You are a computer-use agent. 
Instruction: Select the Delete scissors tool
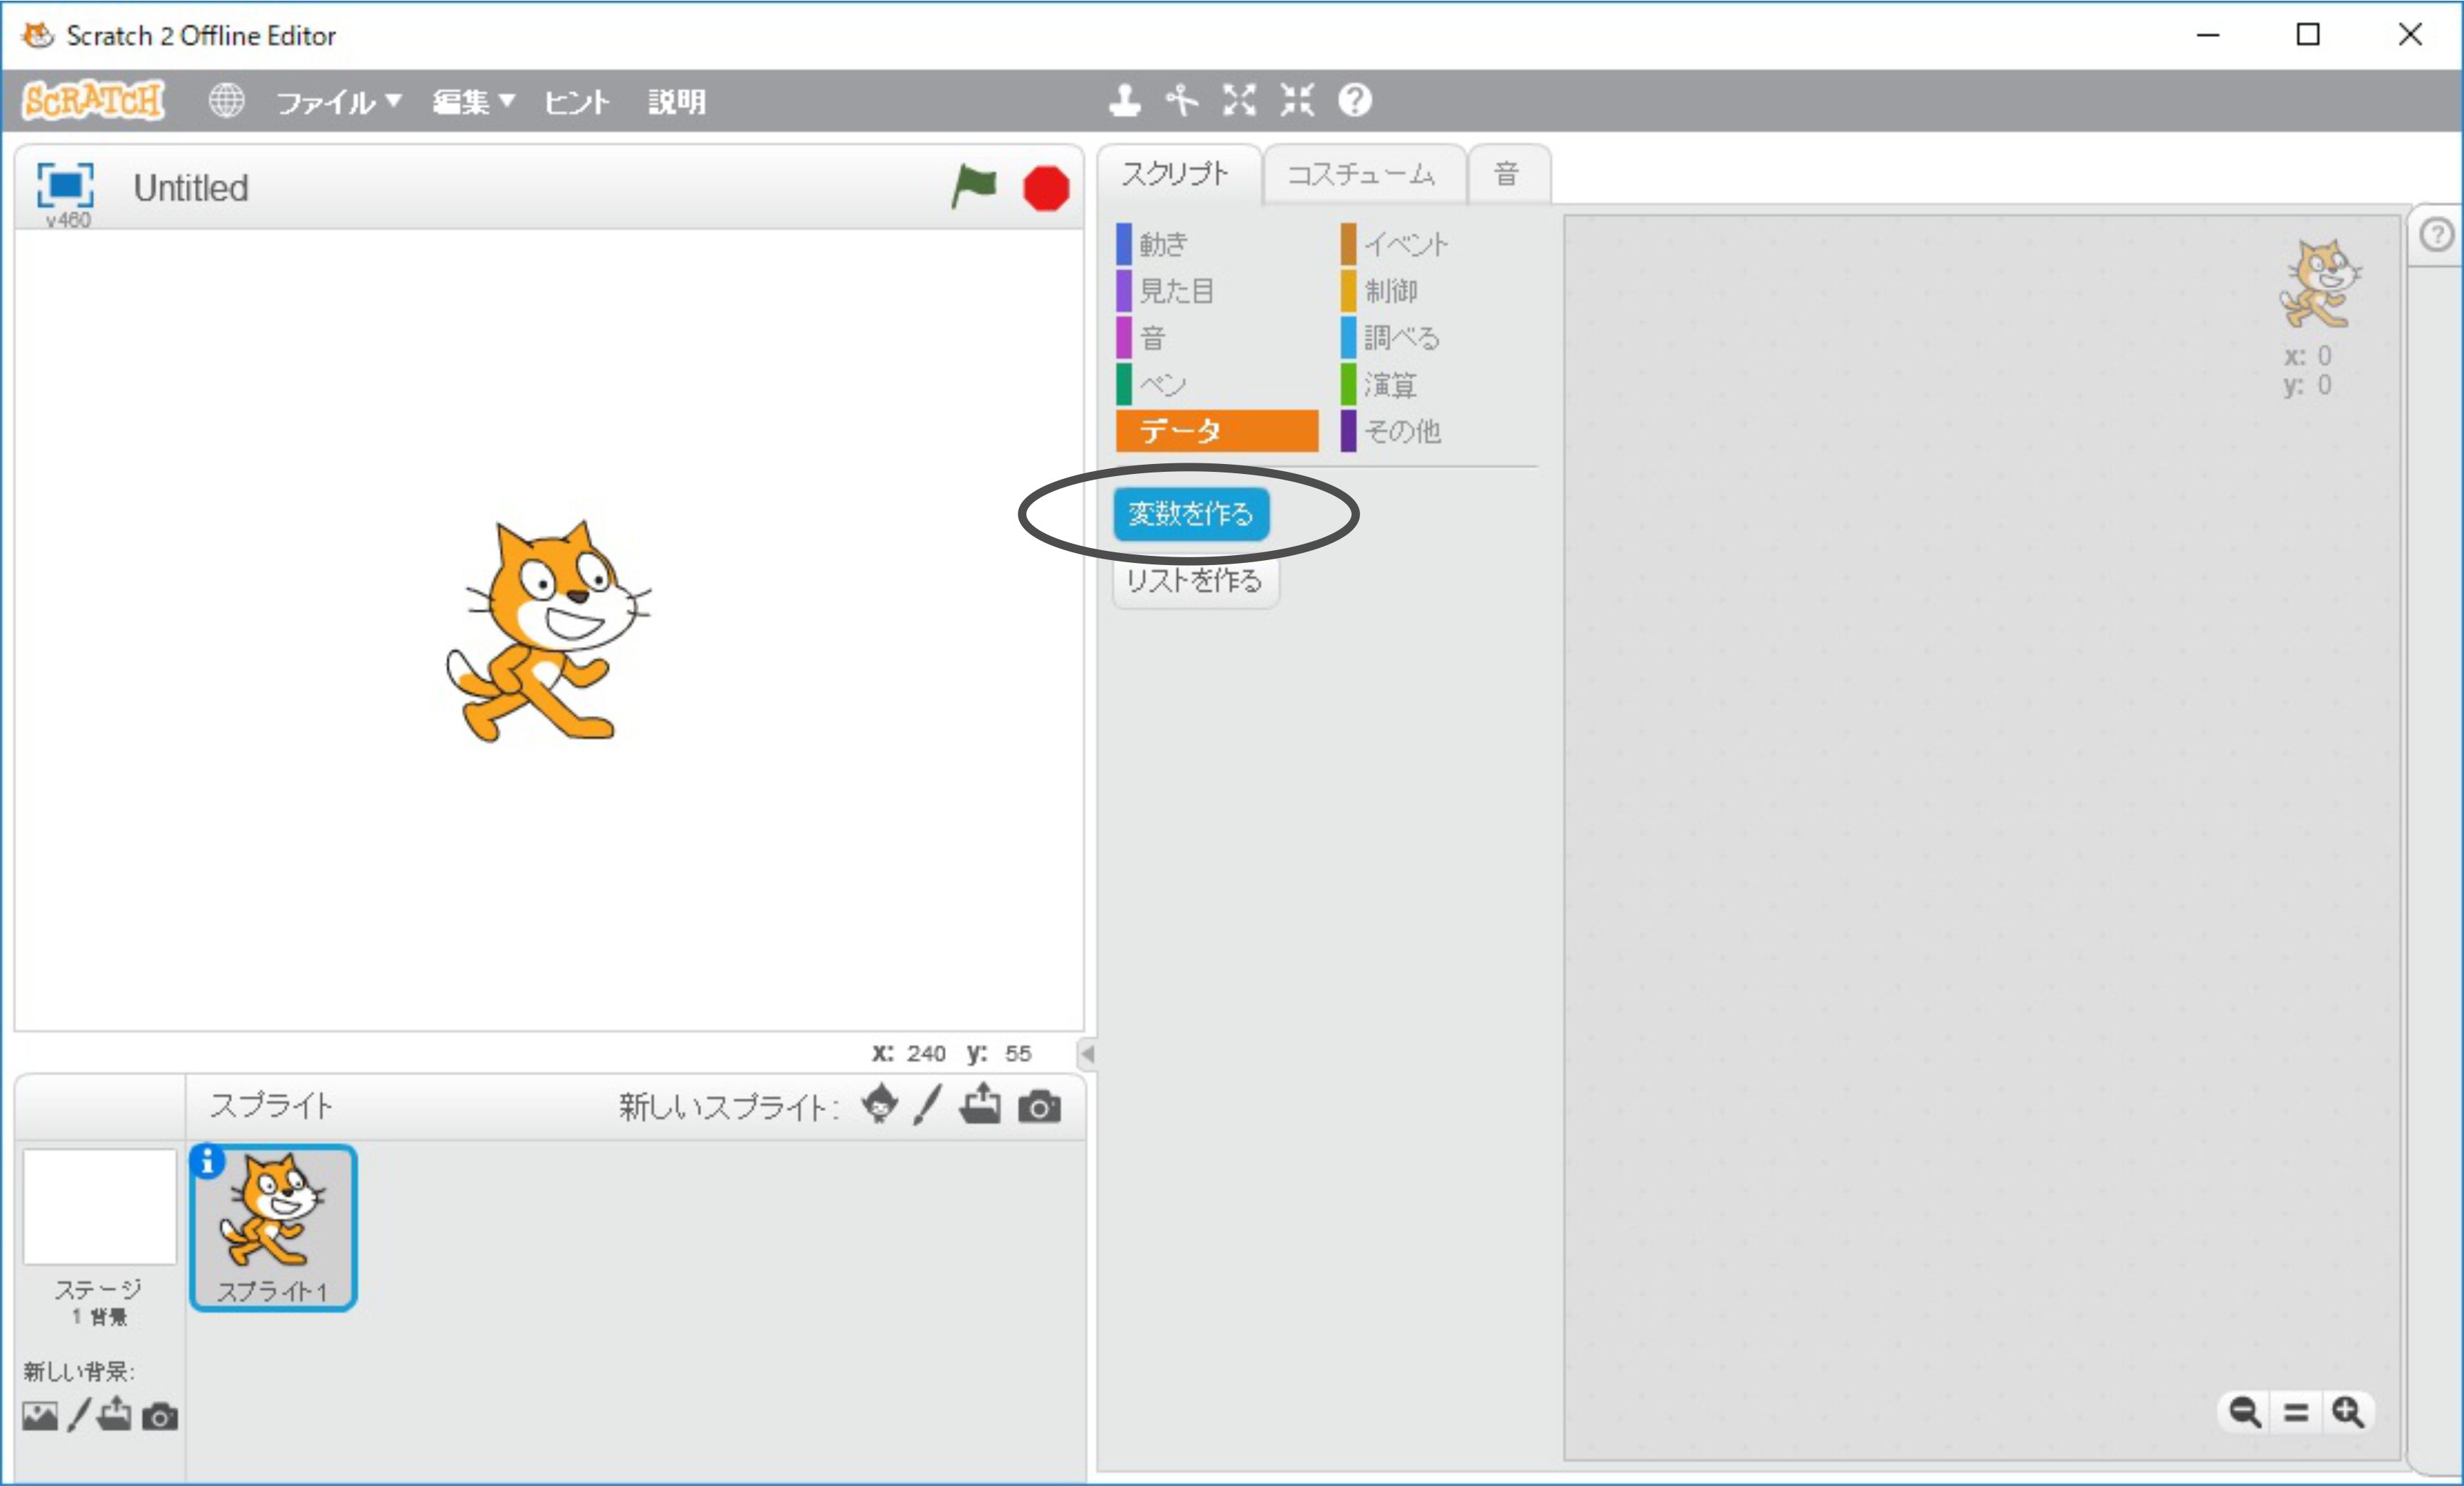(1182, 100)
